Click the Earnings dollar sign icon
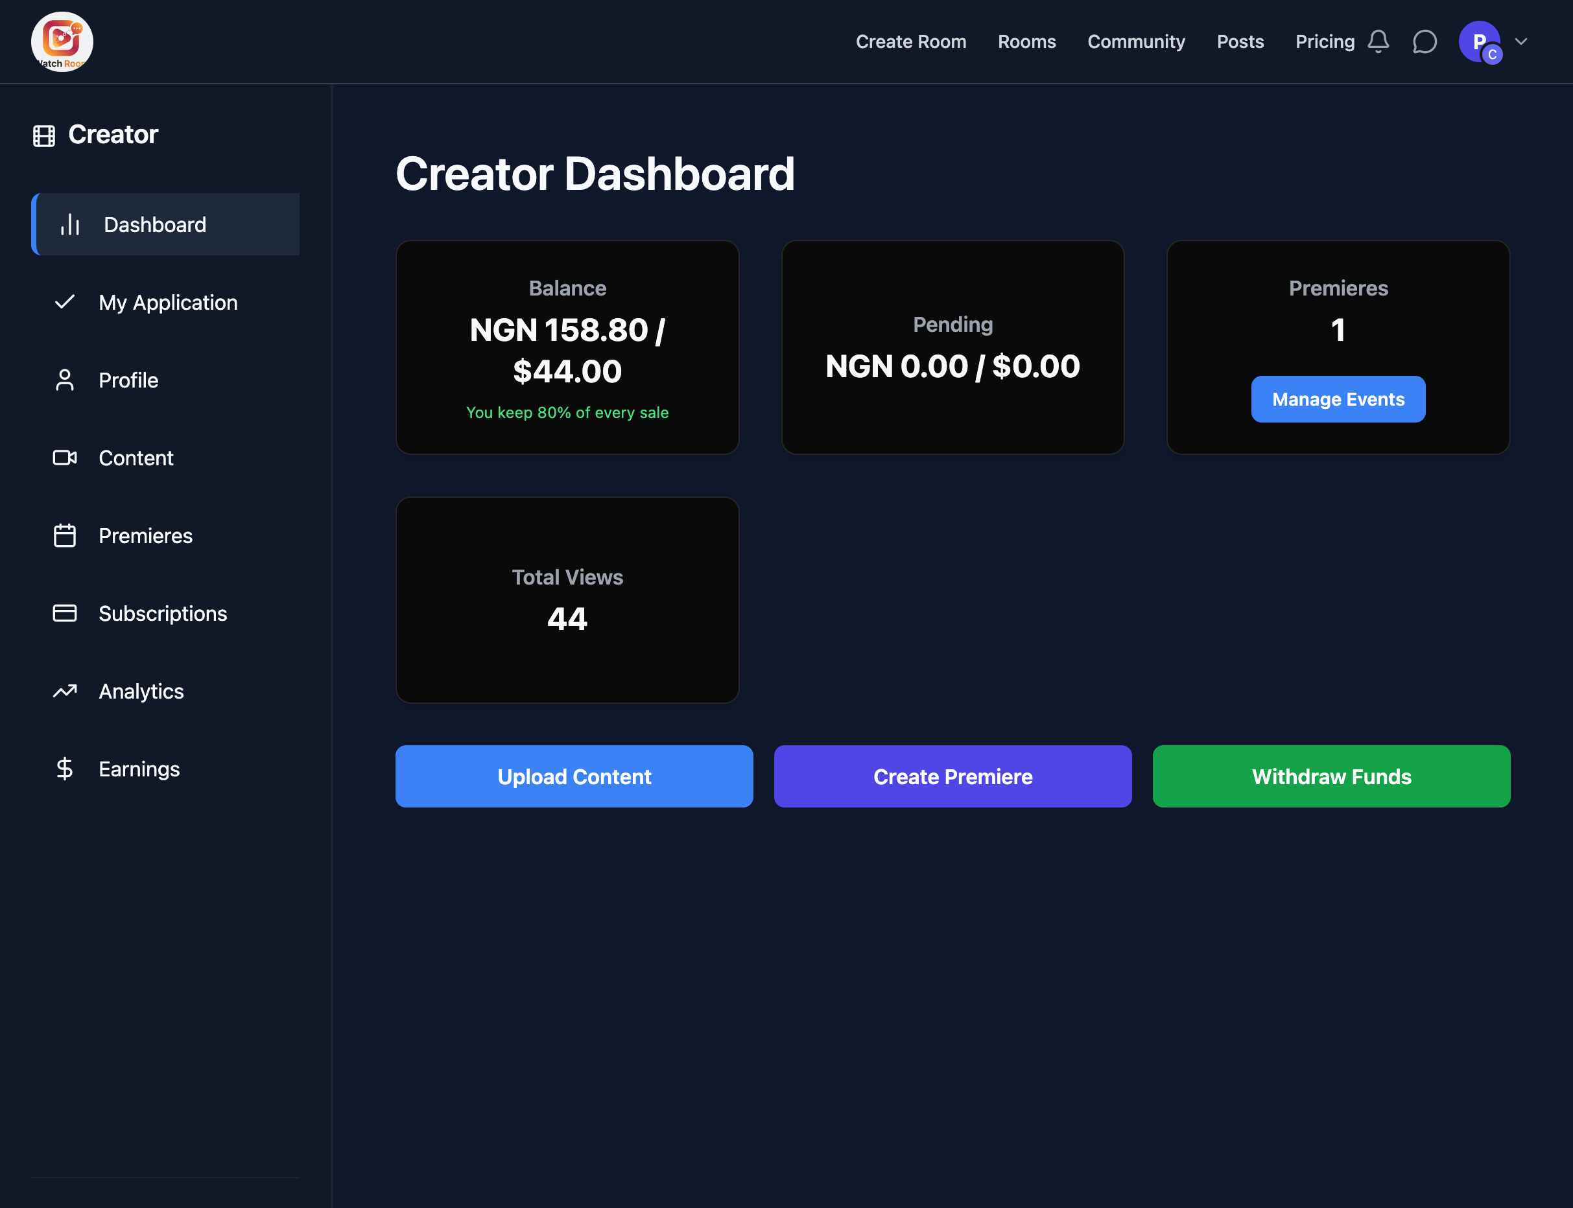 [x=65, y=769]
